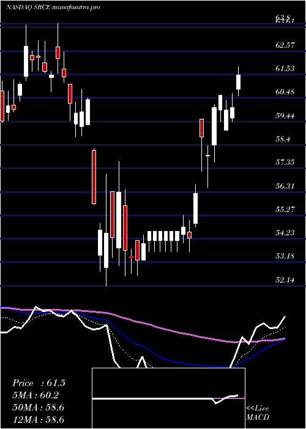306x429 pixels.
Task: Click the NASDAQ SRCE munafasutra.pro title text
Action: click(53, 7)
